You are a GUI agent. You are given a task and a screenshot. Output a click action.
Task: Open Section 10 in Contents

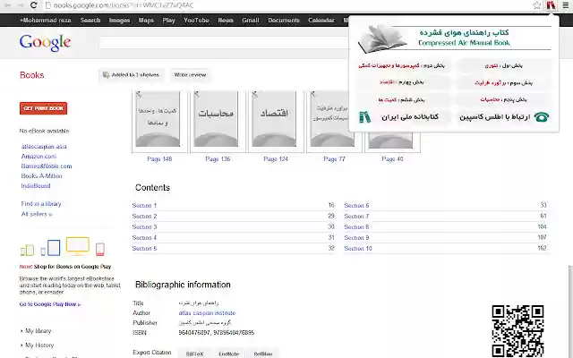click(x=358, y=249)
